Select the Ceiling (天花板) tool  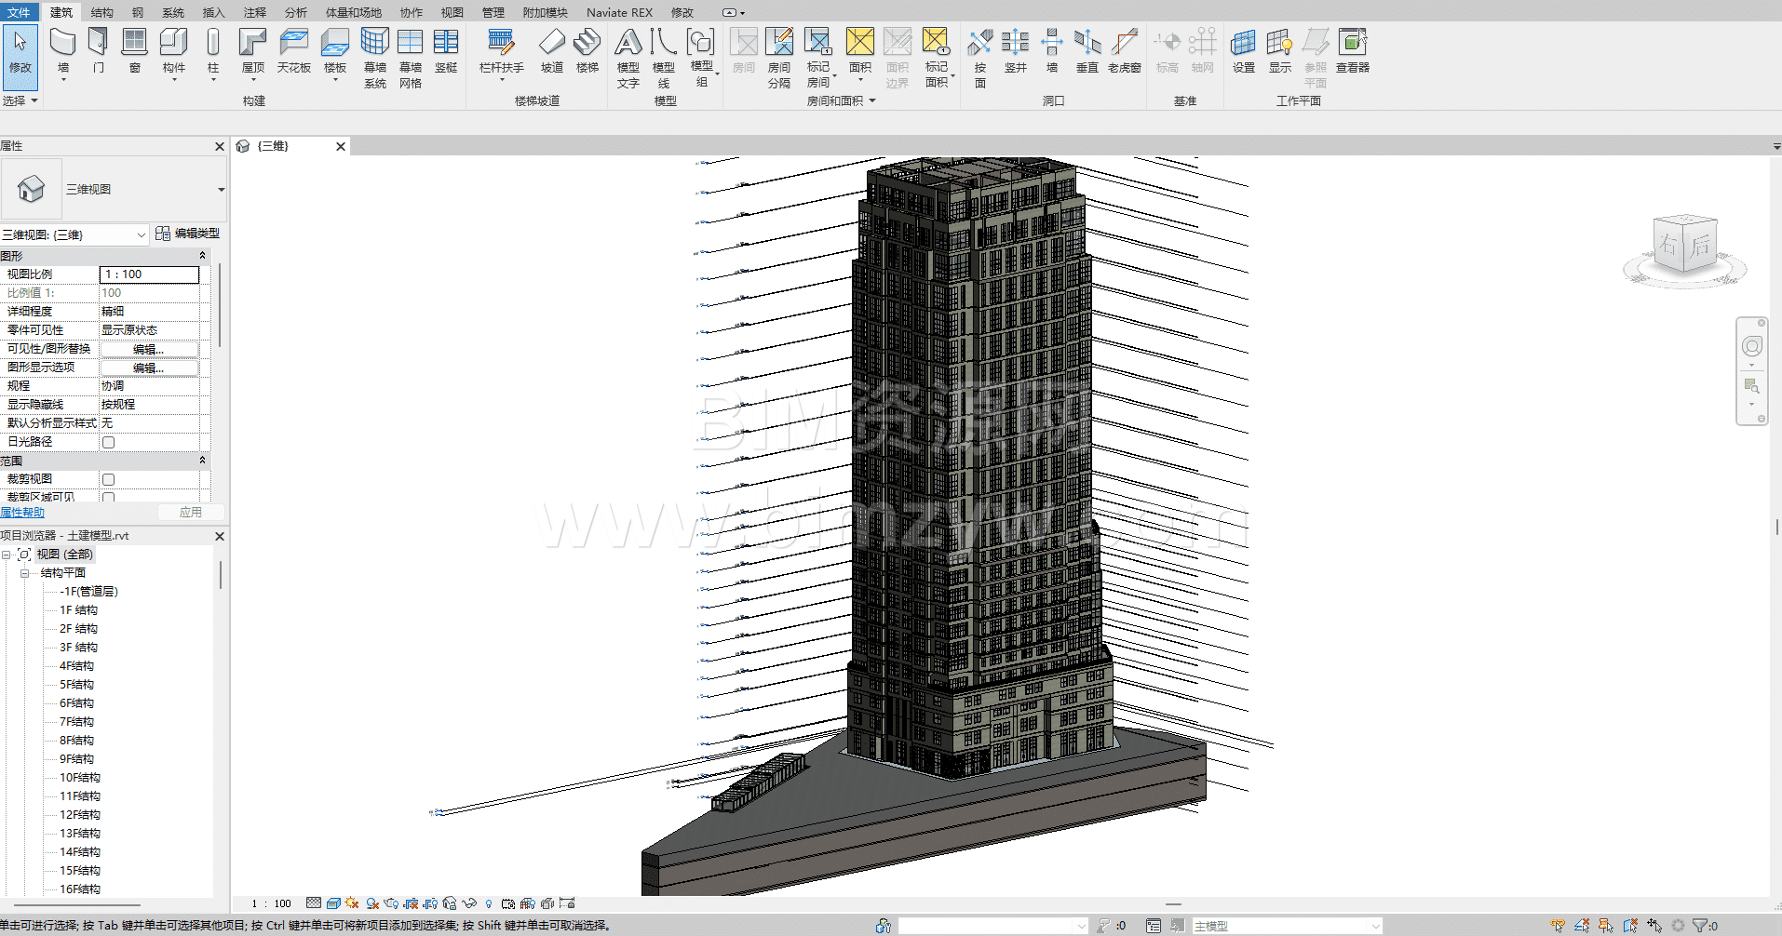[294, 51]
